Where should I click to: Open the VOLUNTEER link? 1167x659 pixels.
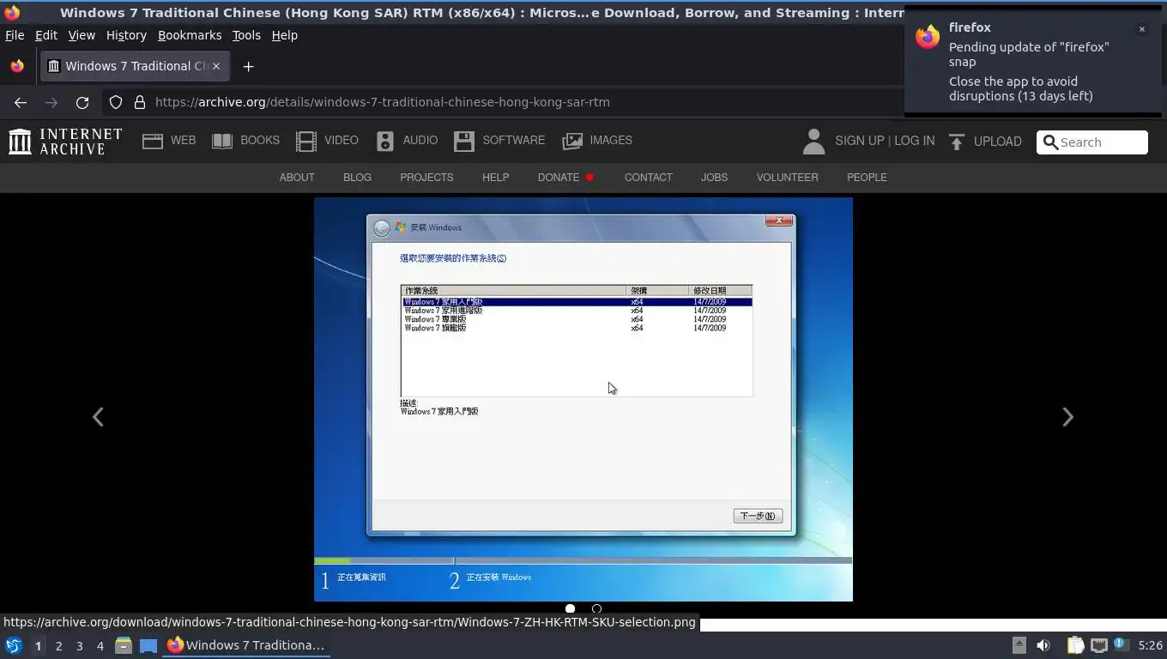(x=787, y=178)
